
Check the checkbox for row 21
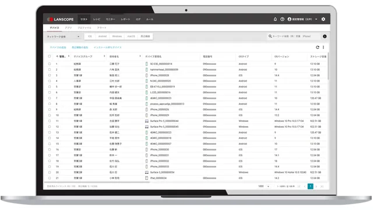(50, 178)
